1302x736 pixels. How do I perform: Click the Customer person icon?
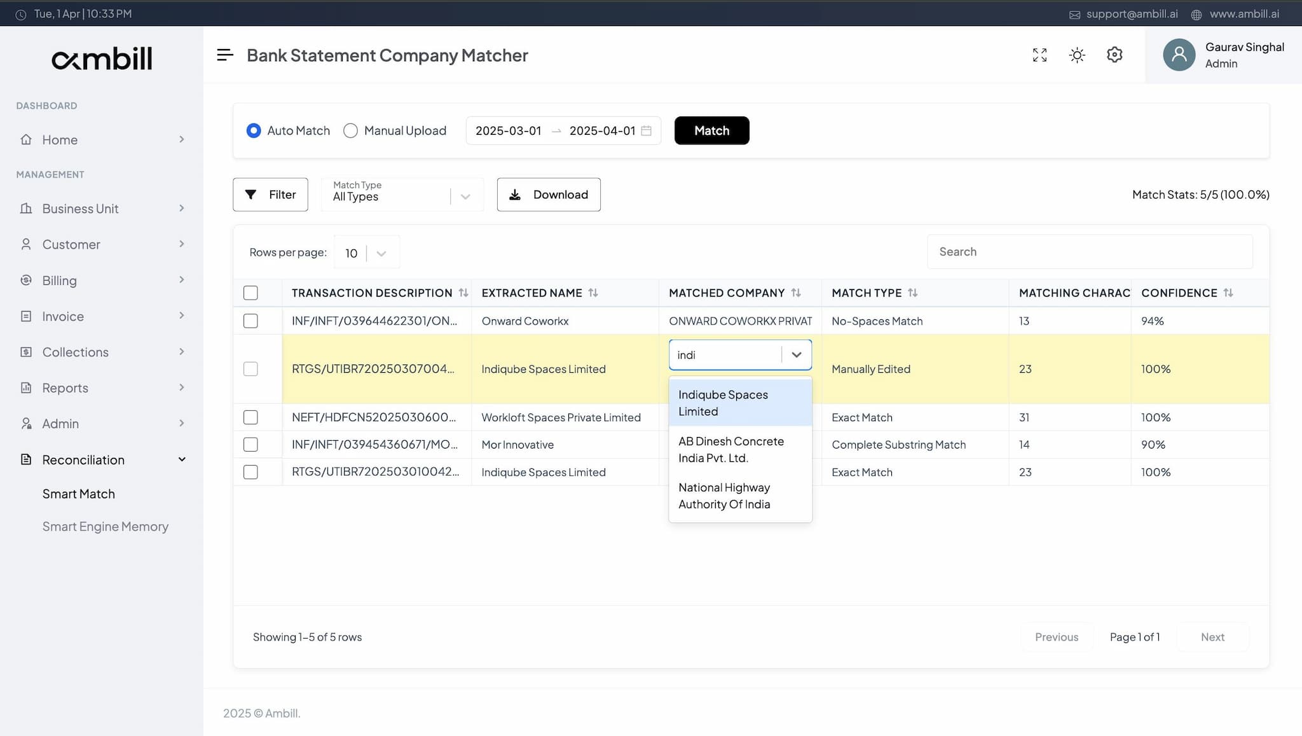pyautogui.click(x=26, y=244)
